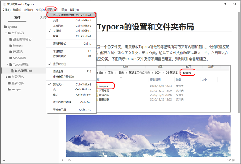This screenshot has width=241, height=164.
Task: Open the SPSS笔记 folder
Action: (17, 58)
